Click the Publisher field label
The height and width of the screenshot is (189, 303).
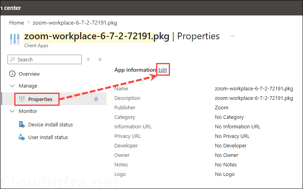(x=125, y=108)
